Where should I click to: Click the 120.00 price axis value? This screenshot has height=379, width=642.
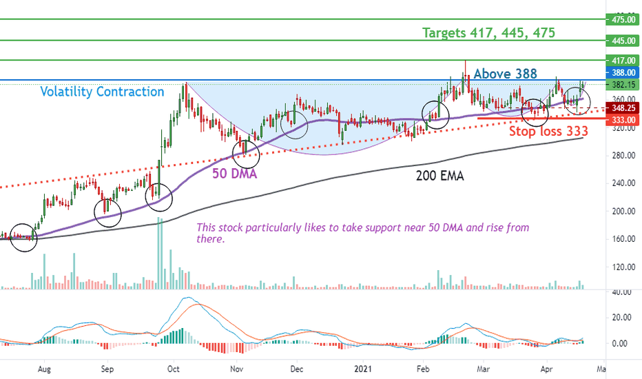[x=623, y=267]
